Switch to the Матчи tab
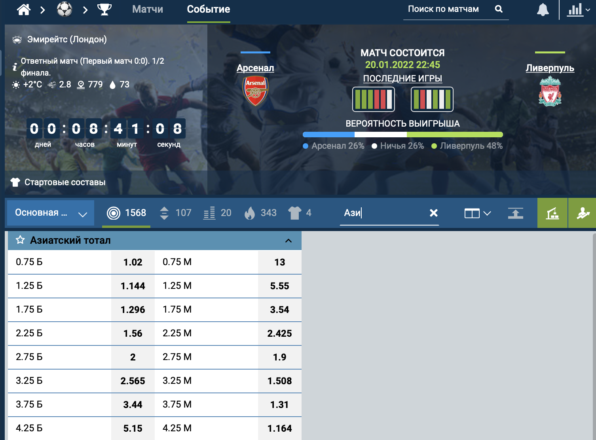 [148, 9]
